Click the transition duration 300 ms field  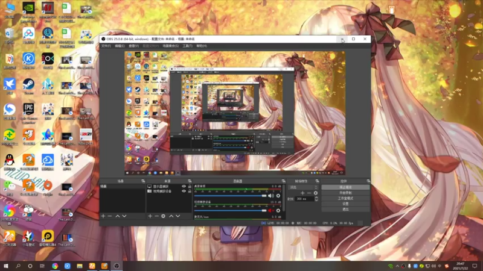tap(304, 199)
